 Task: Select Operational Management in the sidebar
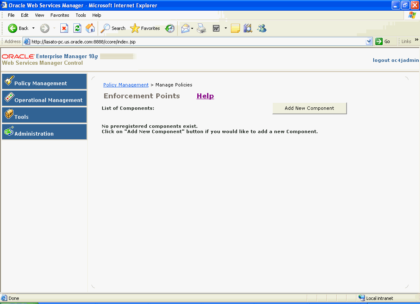44,98
